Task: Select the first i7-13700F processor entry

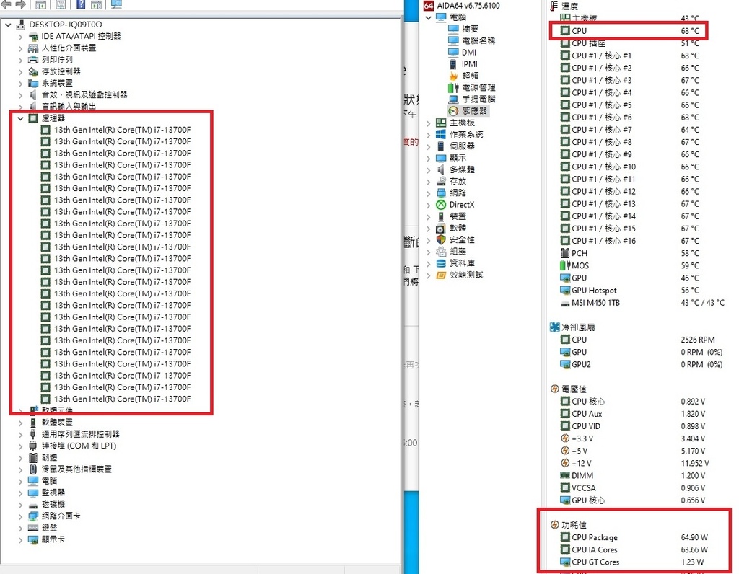Action: pos(122,130)
